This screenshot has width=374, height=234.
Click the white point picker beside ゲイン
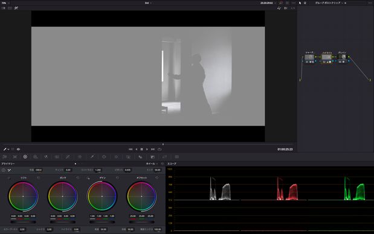tap(88, 178)
